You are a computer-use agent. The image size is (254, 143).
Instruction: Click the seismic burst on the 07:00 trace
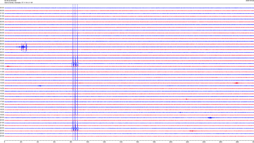[x=22, y=47]
